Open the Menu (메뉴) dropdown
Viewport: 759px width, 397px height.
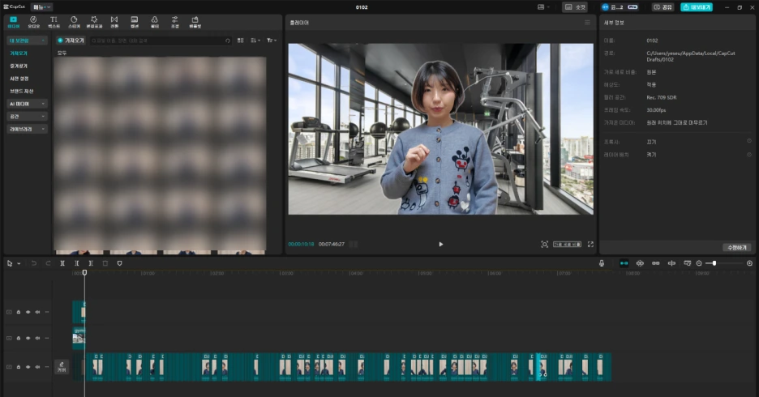41,7
